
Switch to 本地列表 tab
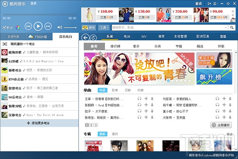[14, 36]
